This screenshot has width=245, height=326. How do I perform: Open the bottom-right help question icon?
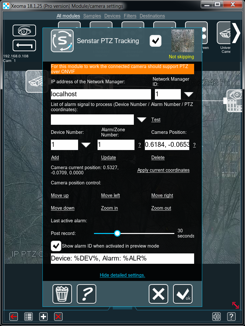[x=231, y=317]
